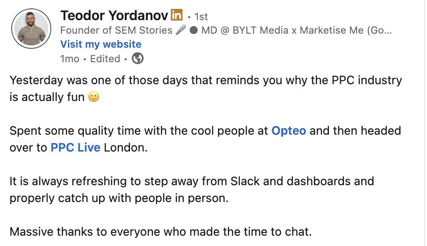Click the Founder of SEM Stories text

pyautogui.click(x=116, y=31)
